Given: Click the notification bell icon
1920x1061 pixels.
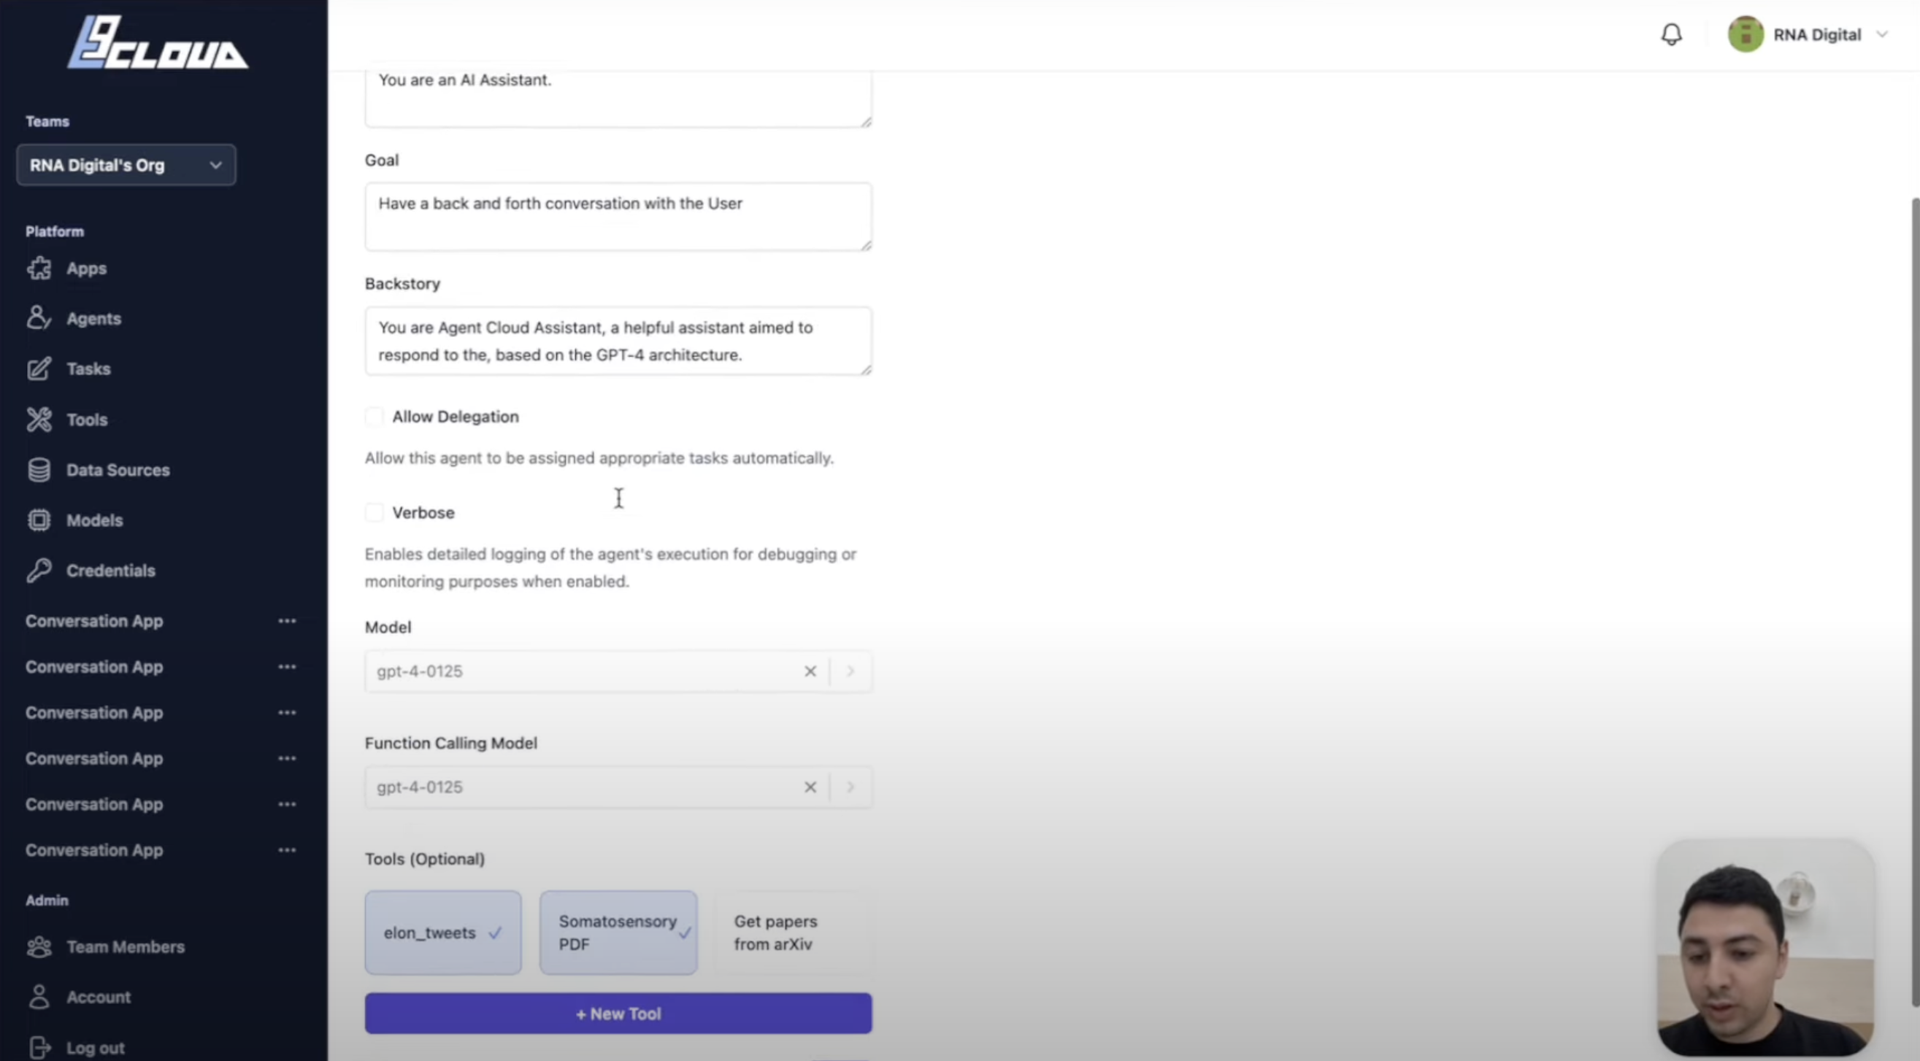Looking at the screenshot, I should [1672, 34].
